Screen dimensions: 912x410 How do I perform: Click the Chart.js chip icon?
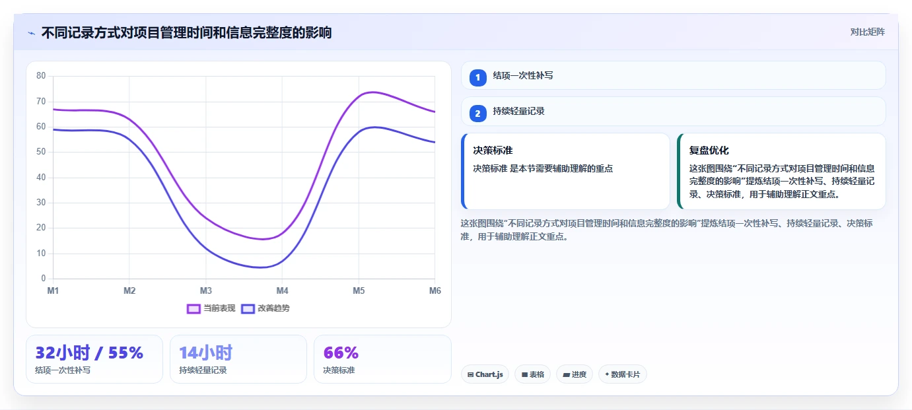click(470, 374)
